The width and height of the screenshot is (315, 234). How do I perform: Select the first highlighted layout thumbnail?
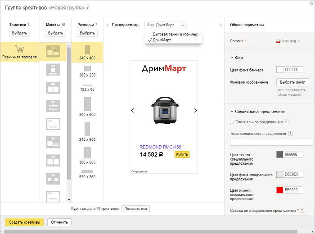tap(53, 51)
